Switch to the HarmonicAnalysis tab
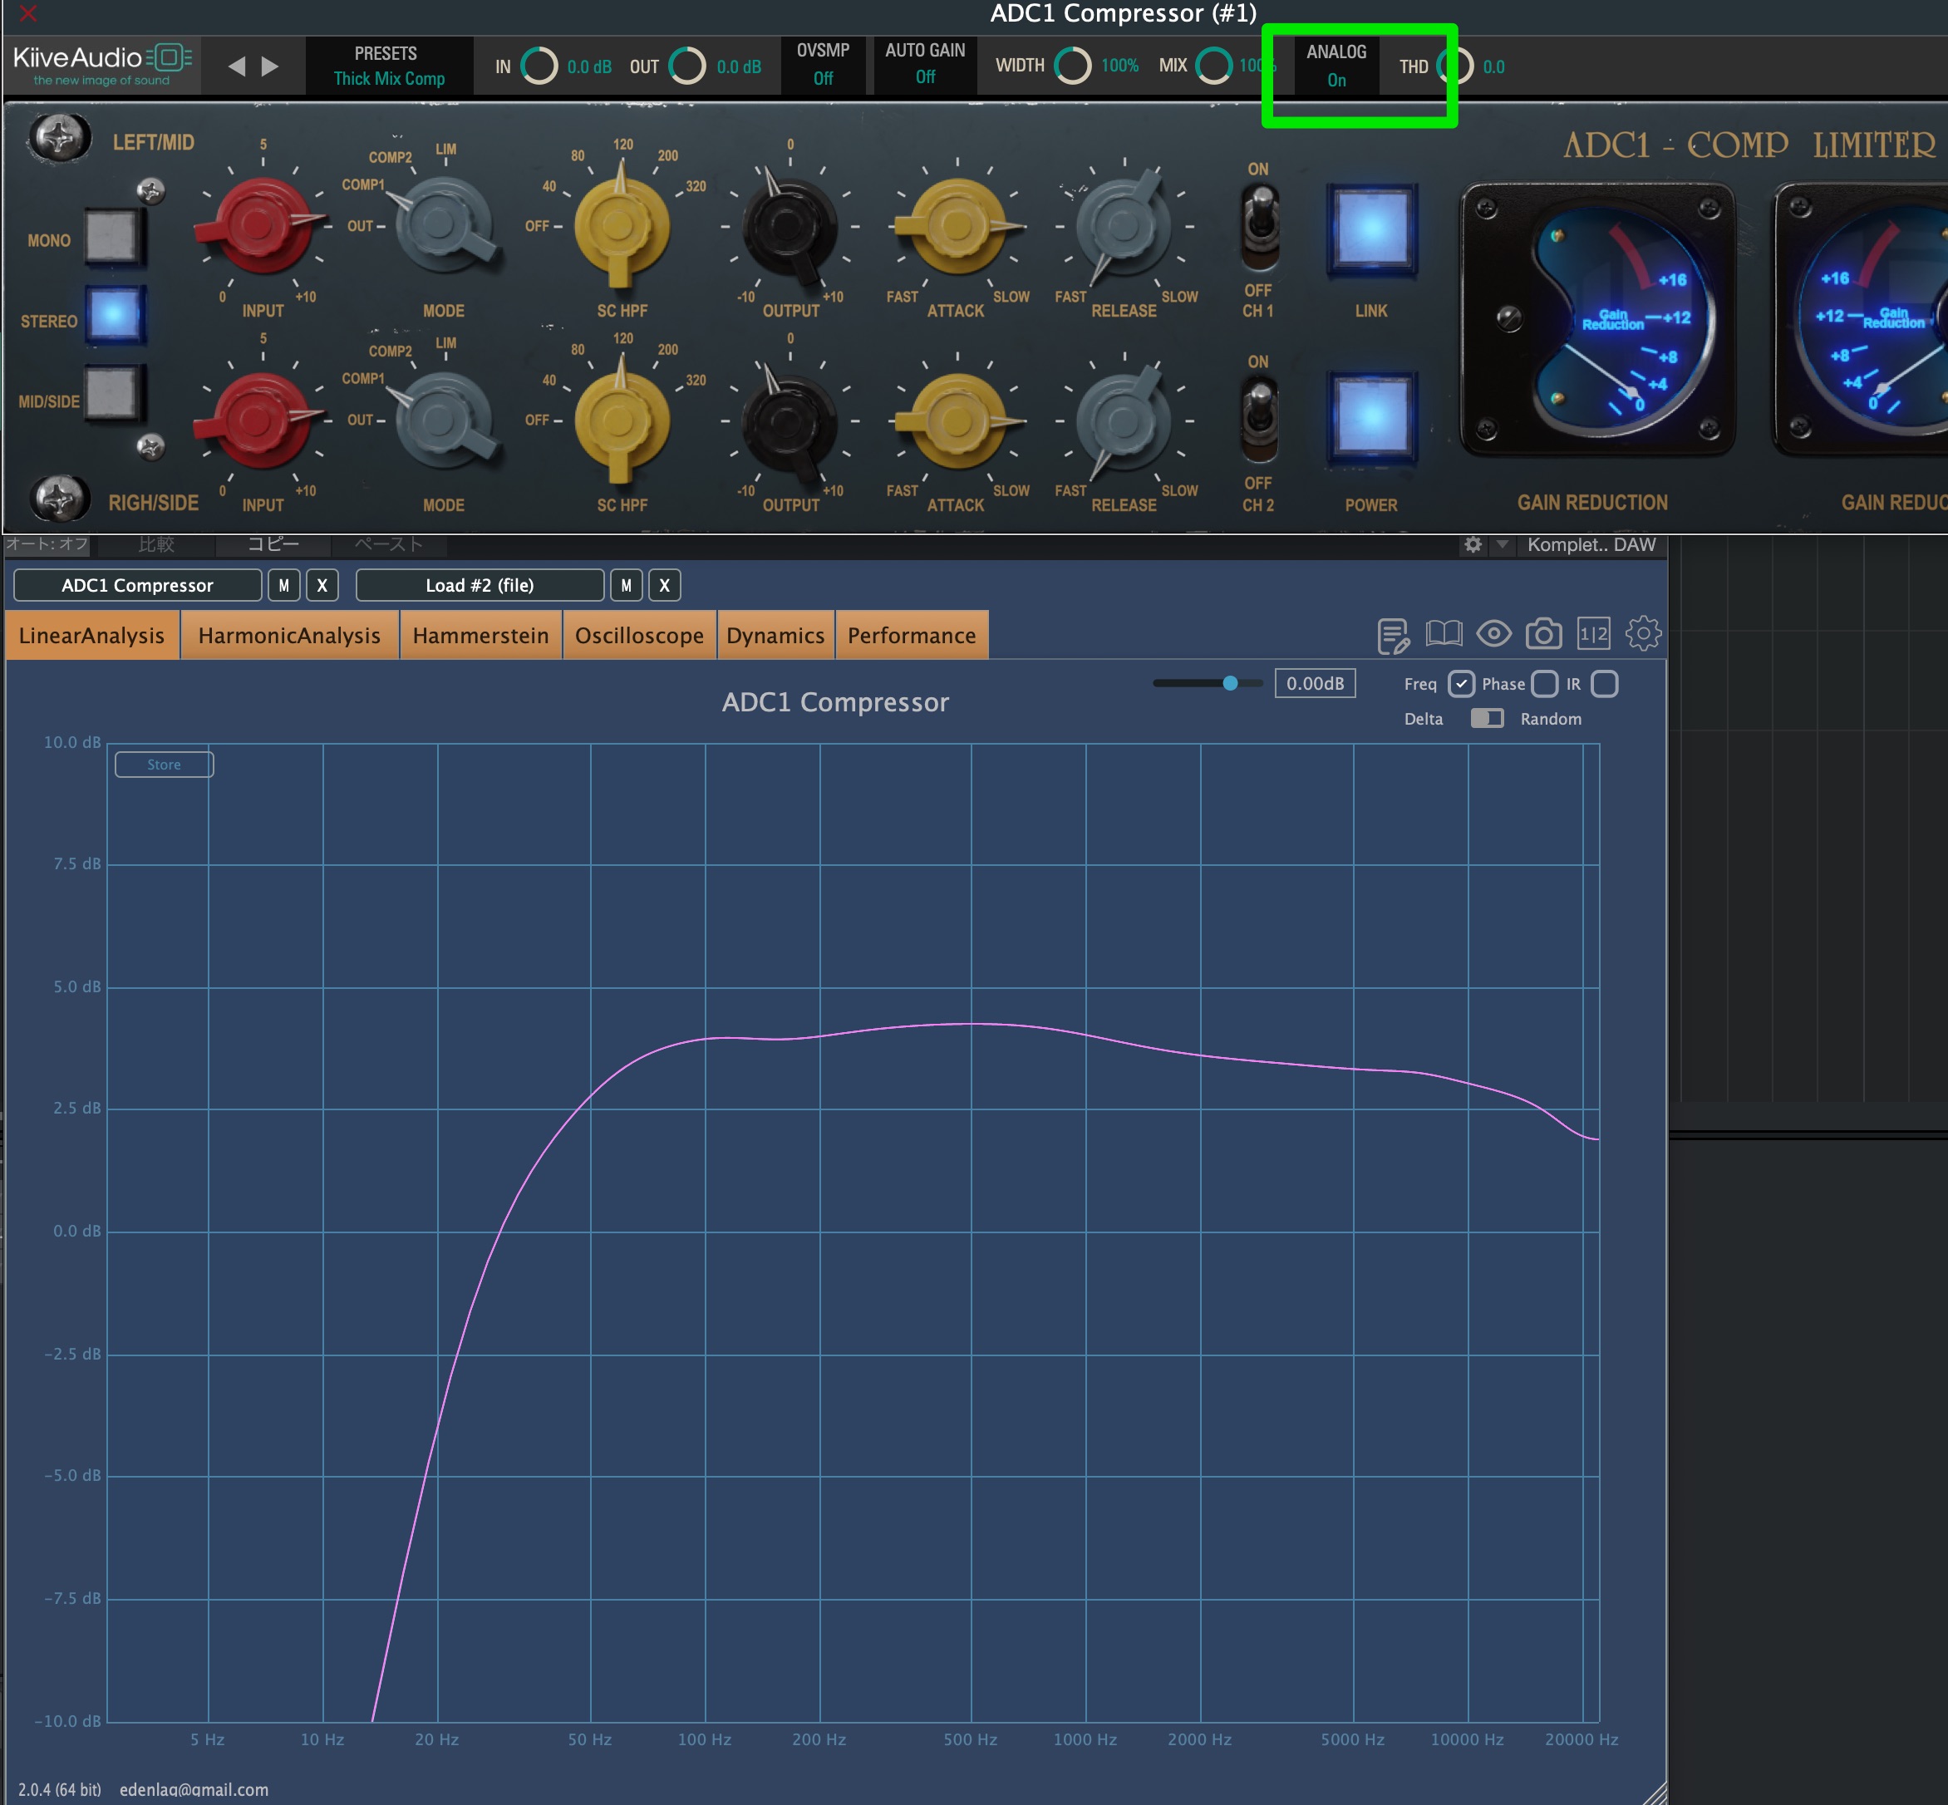1948x1805 pixels. point(289,636)
